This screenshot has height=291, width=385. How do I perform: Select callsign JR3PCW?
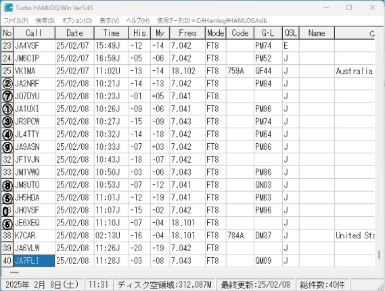[x=27, y=122]
